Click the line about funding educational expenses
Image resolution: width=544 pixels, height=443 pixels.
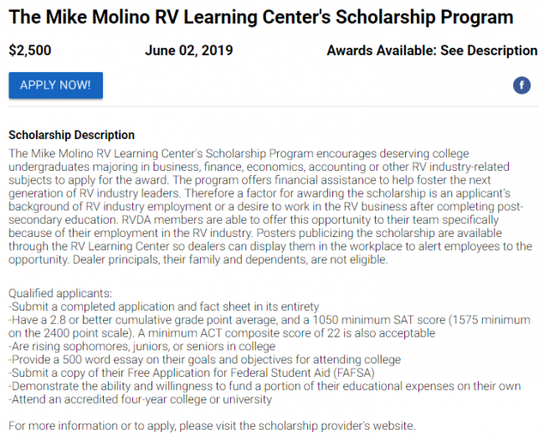[x=264, y=387]
